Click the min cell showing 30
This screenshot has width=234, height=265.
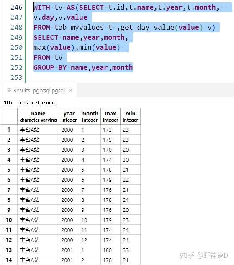coord(131,160)
